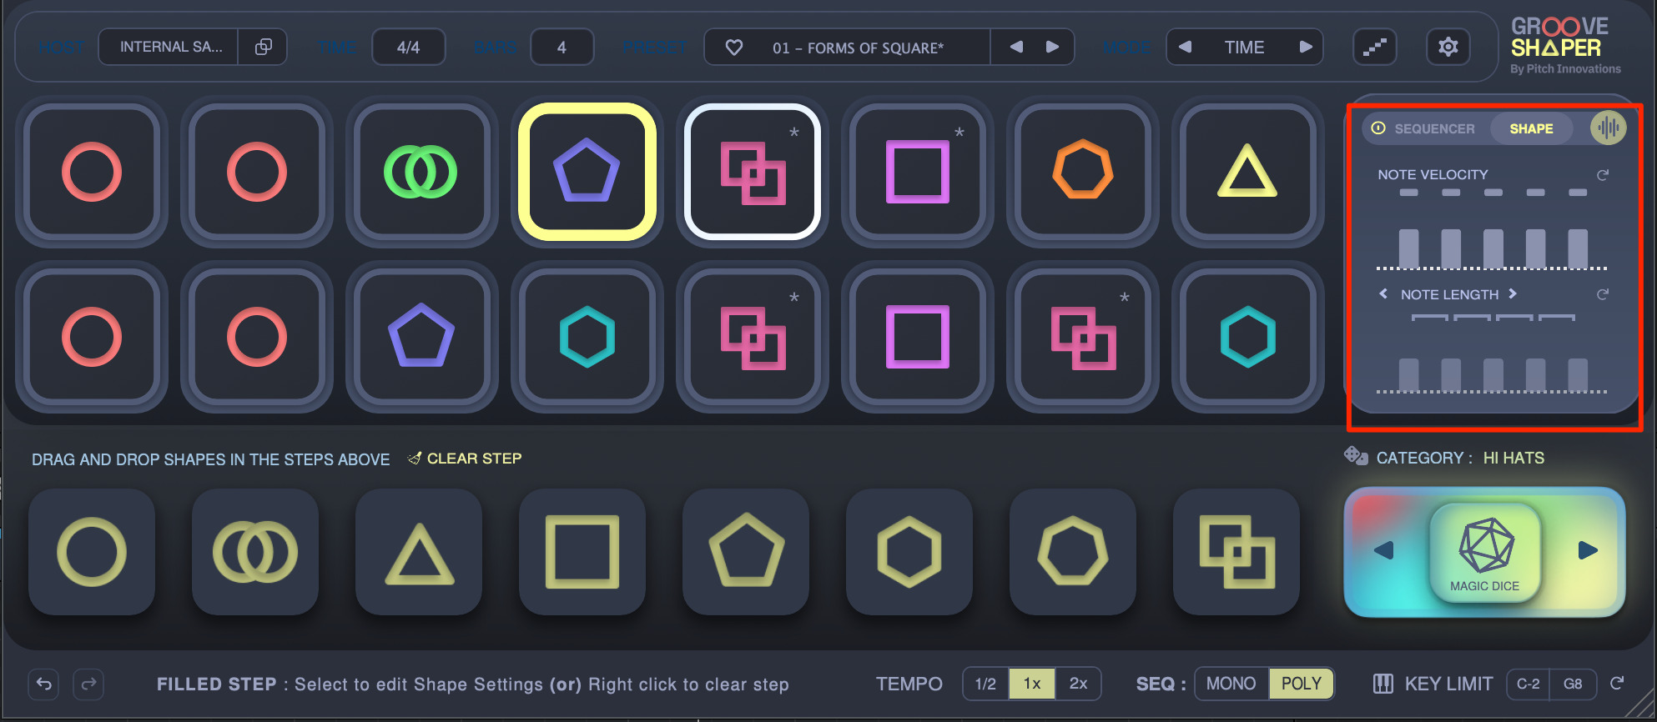1657x722 pixels.
Task: Undo the last action
Action: pos(44,684)
